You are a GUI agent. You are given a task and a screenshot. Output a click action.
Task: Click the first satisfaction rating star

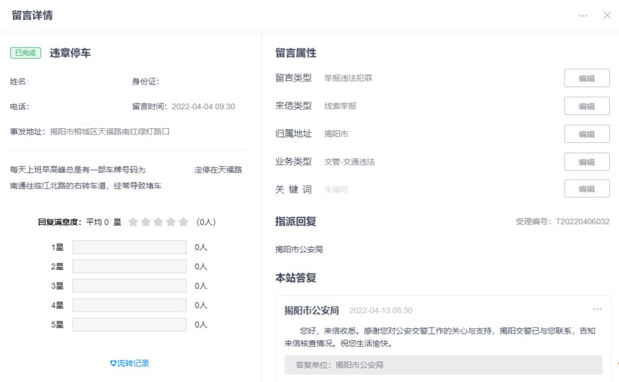pyautogui.click(x=134, y=221)
